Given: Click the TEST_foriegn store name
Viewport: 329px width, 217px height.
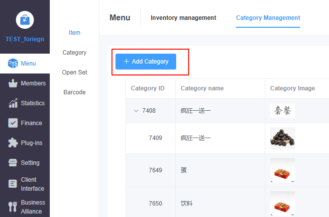Looking at the screenshot, I should (25, 39).
